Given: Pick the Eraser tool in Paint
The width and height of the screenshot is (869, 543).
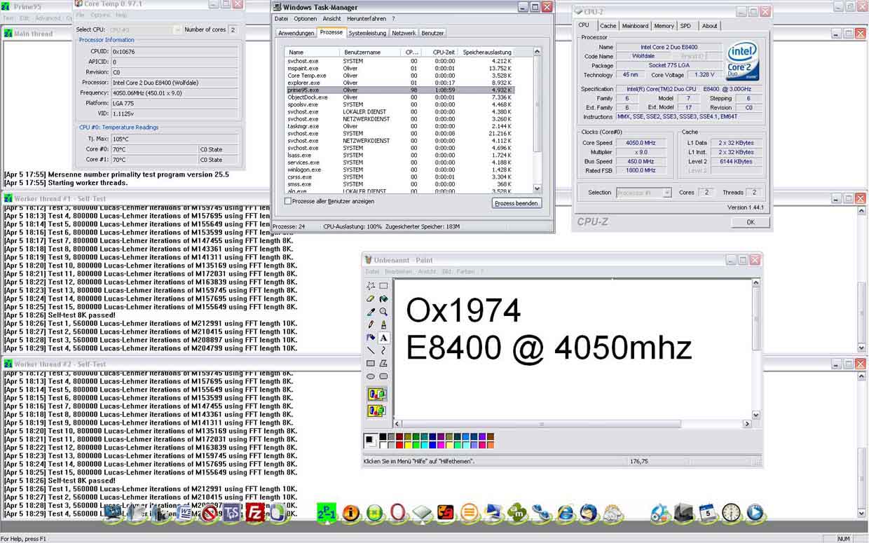Looking at the screenshot, I should pyautogui.click(x=371, y=298).
